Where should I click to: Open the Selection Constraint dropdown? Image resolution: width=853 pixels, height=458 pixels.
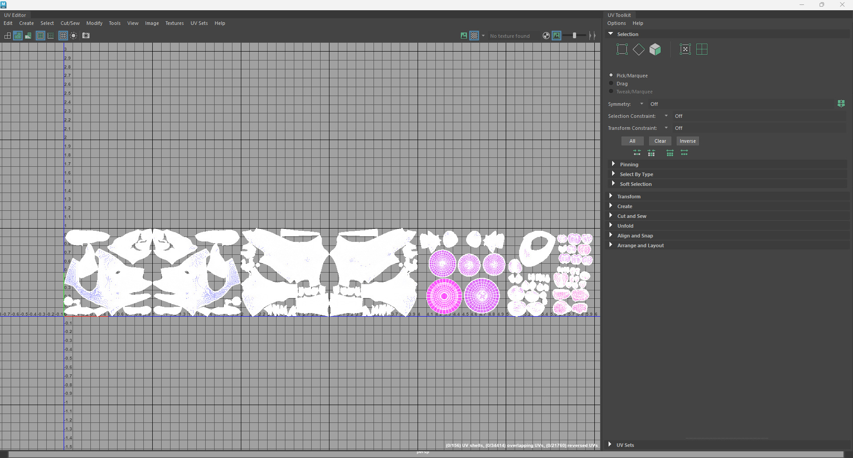(666, 116)
